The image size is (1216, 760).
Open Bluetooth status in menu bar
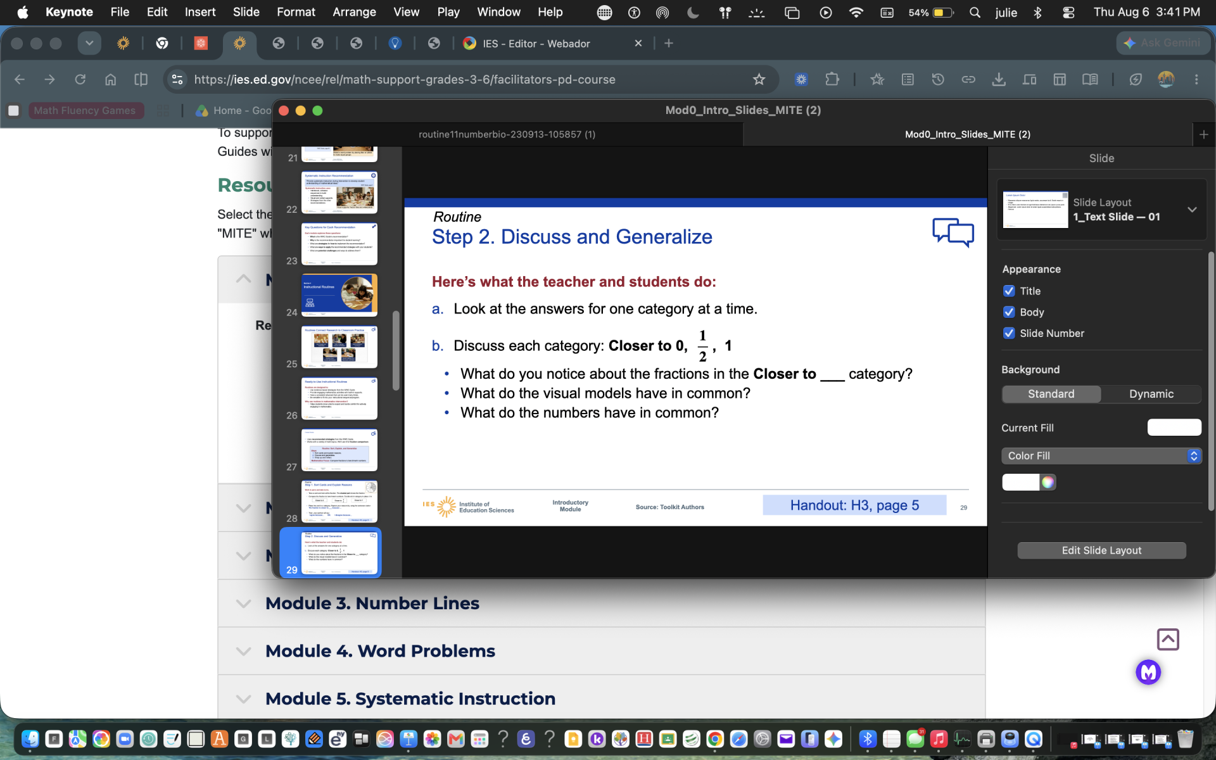pos(1037,12)
